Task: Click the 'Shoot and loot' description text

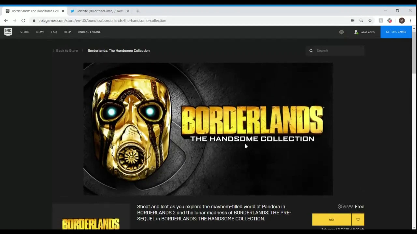Action: click(x=214, y=213)
